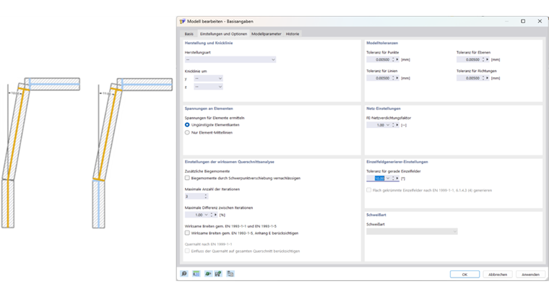
Task: Click the 'Modelltoleranzen' section heading
Action: tap(382, 43)
